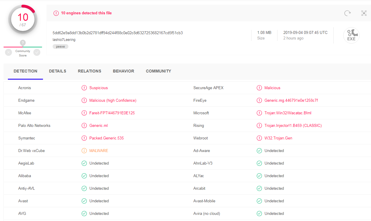Click the alert icon beside Generic.ml
This screenshot has height=221, width=371.
[x=84, y=125]
